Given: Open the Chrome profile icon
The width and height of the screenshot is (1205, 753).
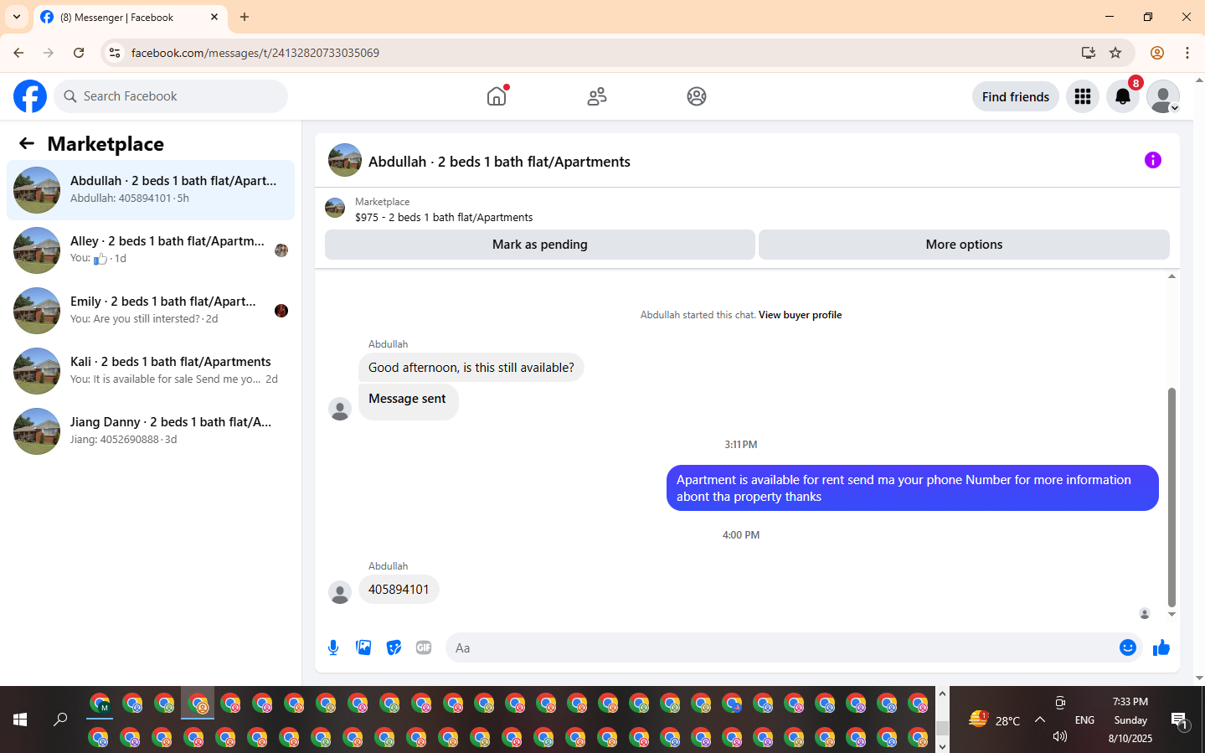Looking at the screenshot, I should [1157, 53].
